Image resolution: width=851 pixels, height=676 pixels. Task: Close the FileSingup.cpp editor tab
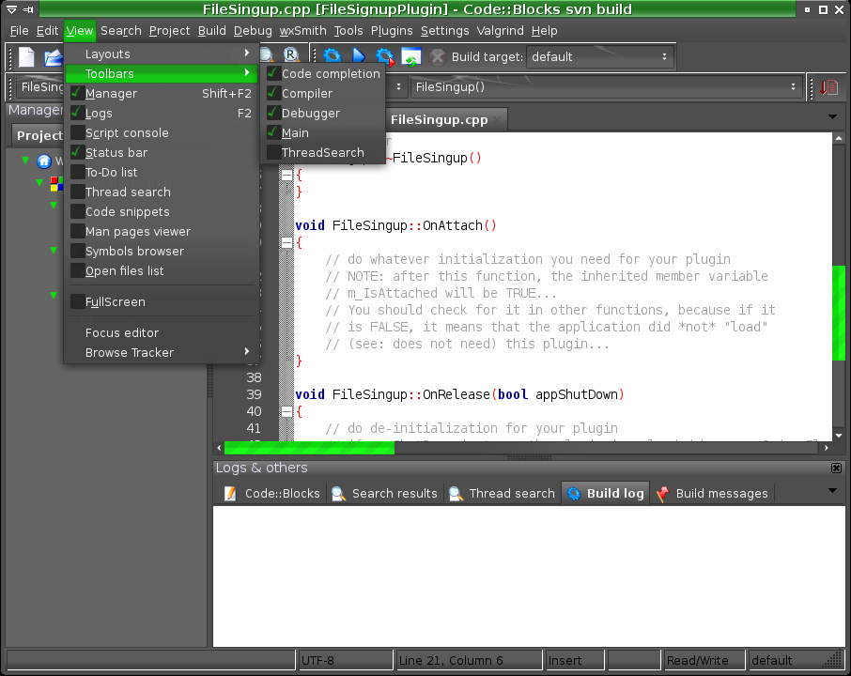click(x=497, y=120)
